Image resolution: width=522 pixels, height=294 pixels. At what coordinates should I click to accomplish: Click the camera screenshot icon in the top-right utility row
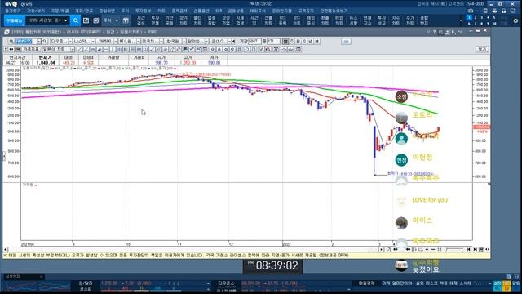tap(471, 11)
